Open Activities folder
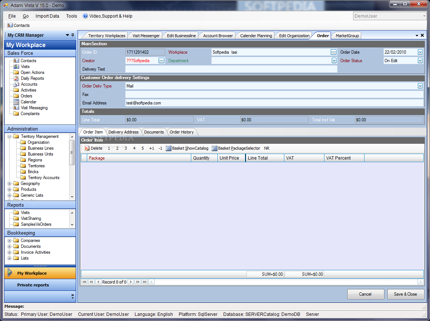This screenshot has height=321, width=430. click(28, 90)
